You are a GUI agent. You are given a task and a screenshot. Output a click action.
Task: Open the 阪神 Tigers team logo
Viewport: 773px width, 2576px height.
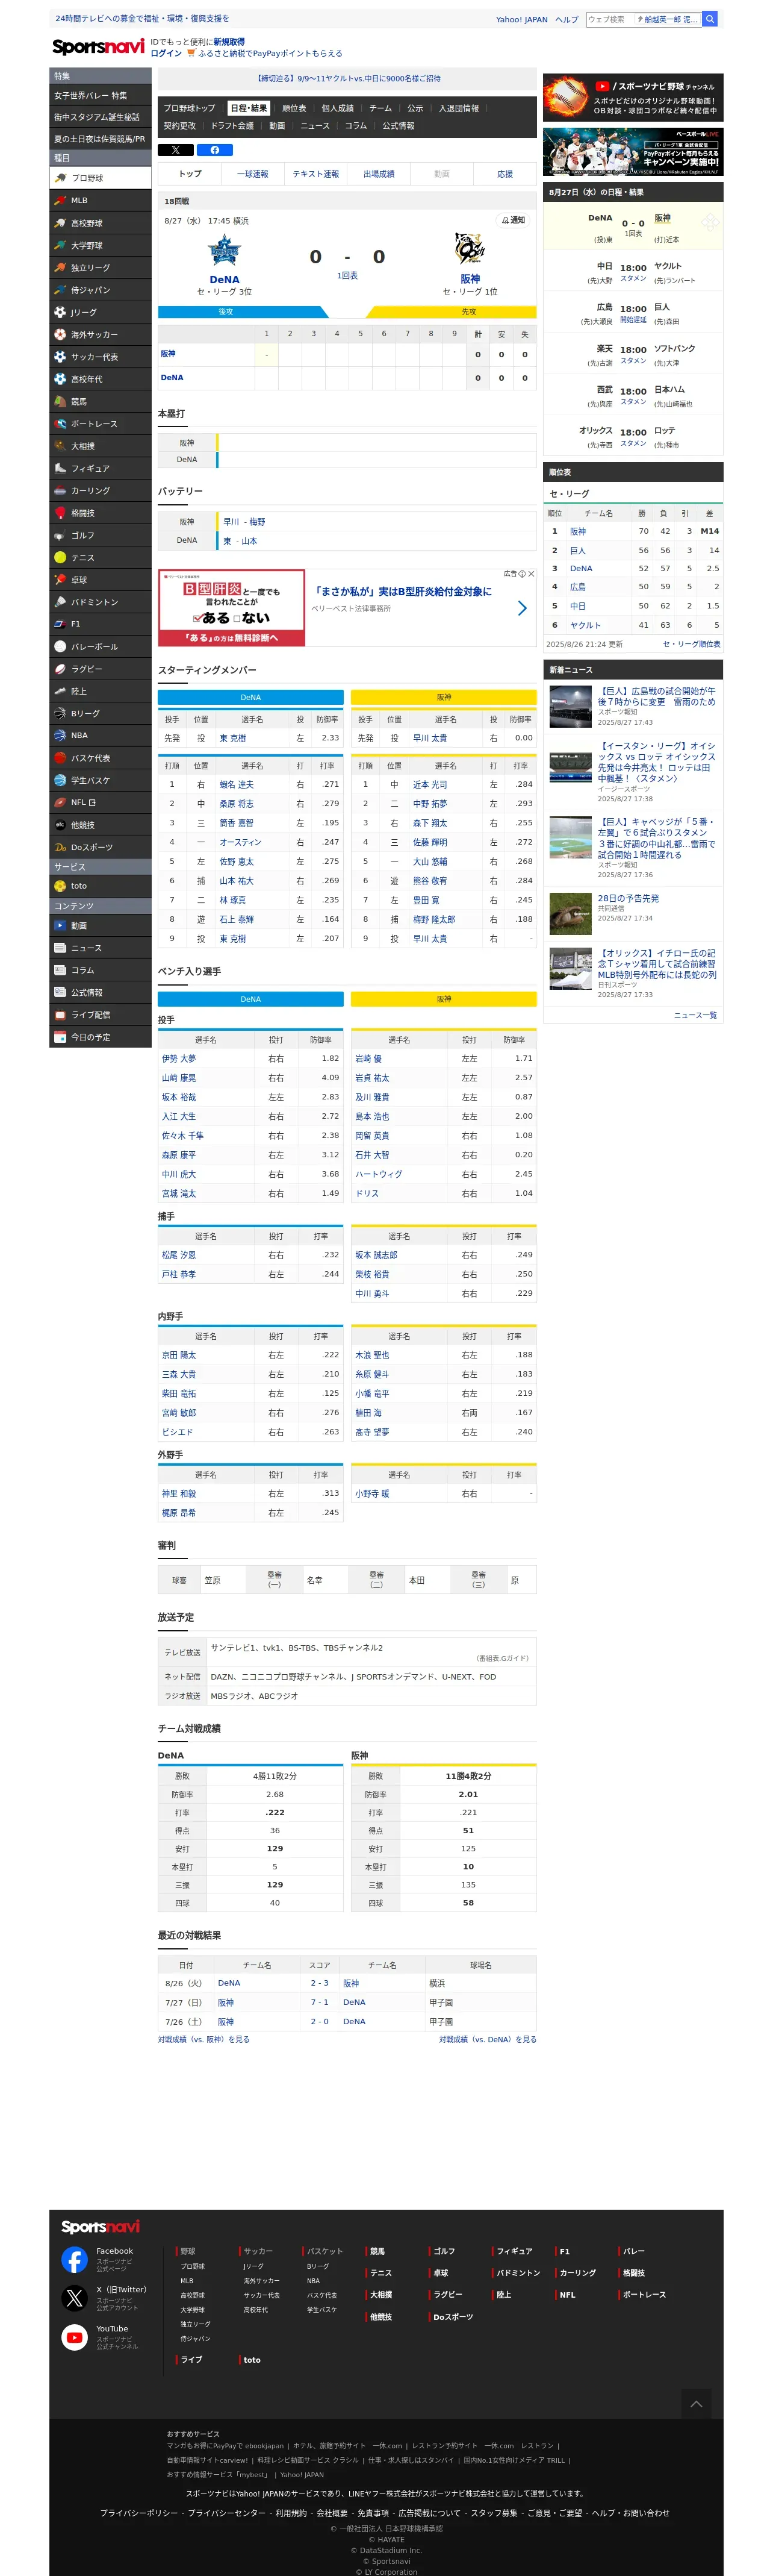tap(470, 249)
